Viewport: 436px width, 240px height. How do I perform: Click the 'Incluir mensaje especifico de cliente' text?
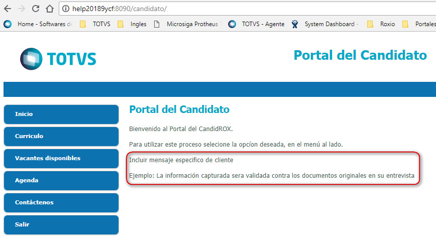[181, 160]
